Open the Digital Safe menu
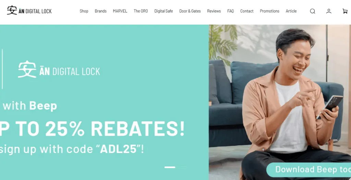The image size is (351, 180). click(x=164, y=11)
